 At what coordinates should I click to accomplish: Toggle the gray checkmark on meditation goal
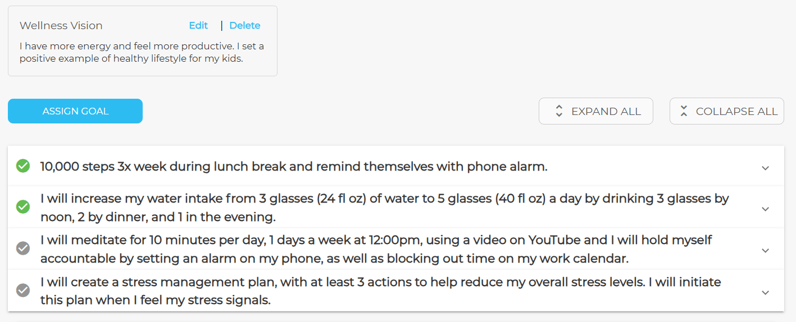point(23,247)
